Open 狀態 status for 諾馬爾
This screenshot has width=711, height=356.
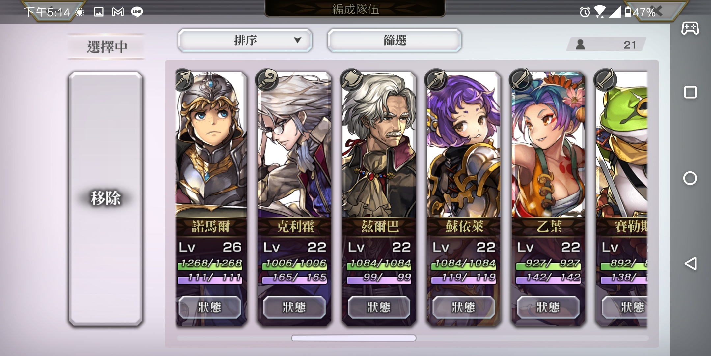[210, 307]
